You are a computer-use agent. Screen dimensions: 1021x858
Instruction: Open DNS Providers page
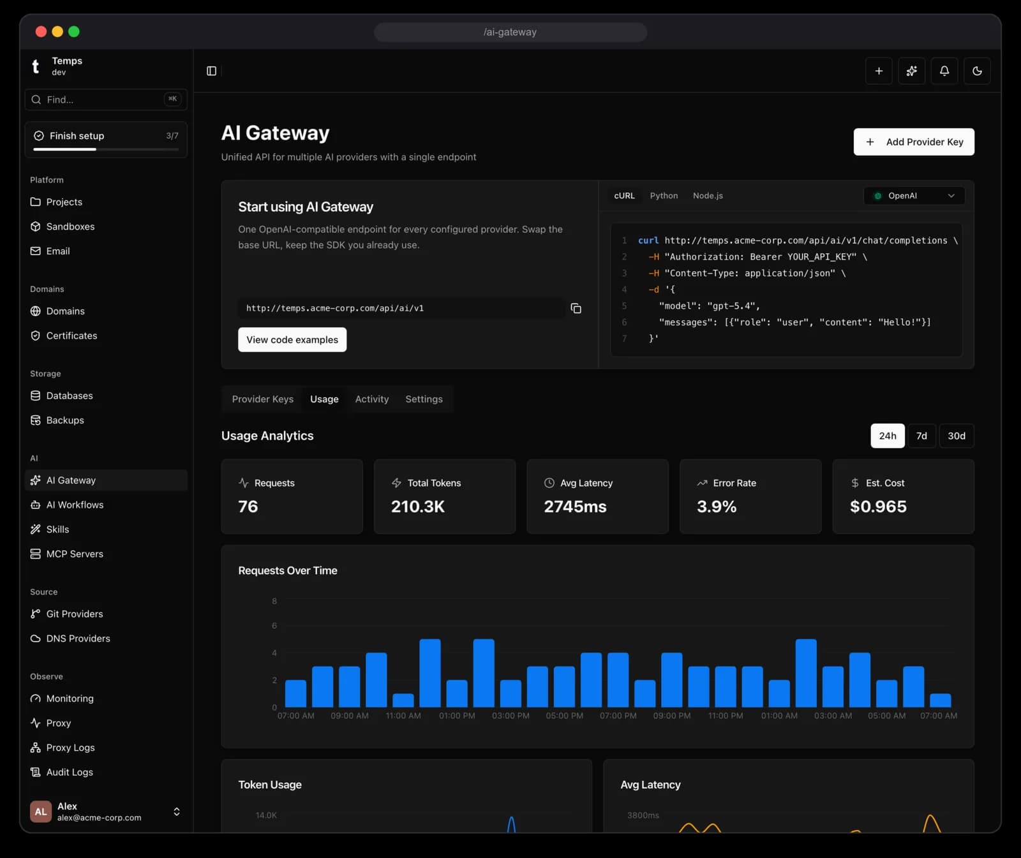(106, 639)
